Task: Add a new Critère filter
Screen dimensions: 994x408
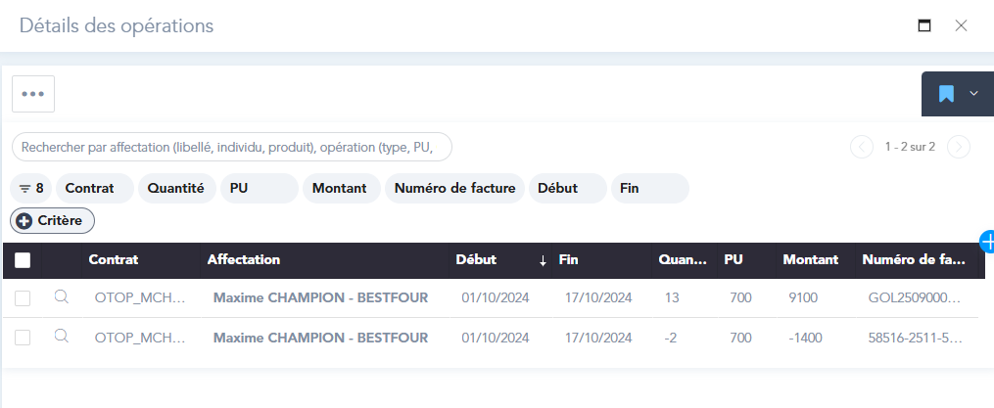Action: pos(52,221)
